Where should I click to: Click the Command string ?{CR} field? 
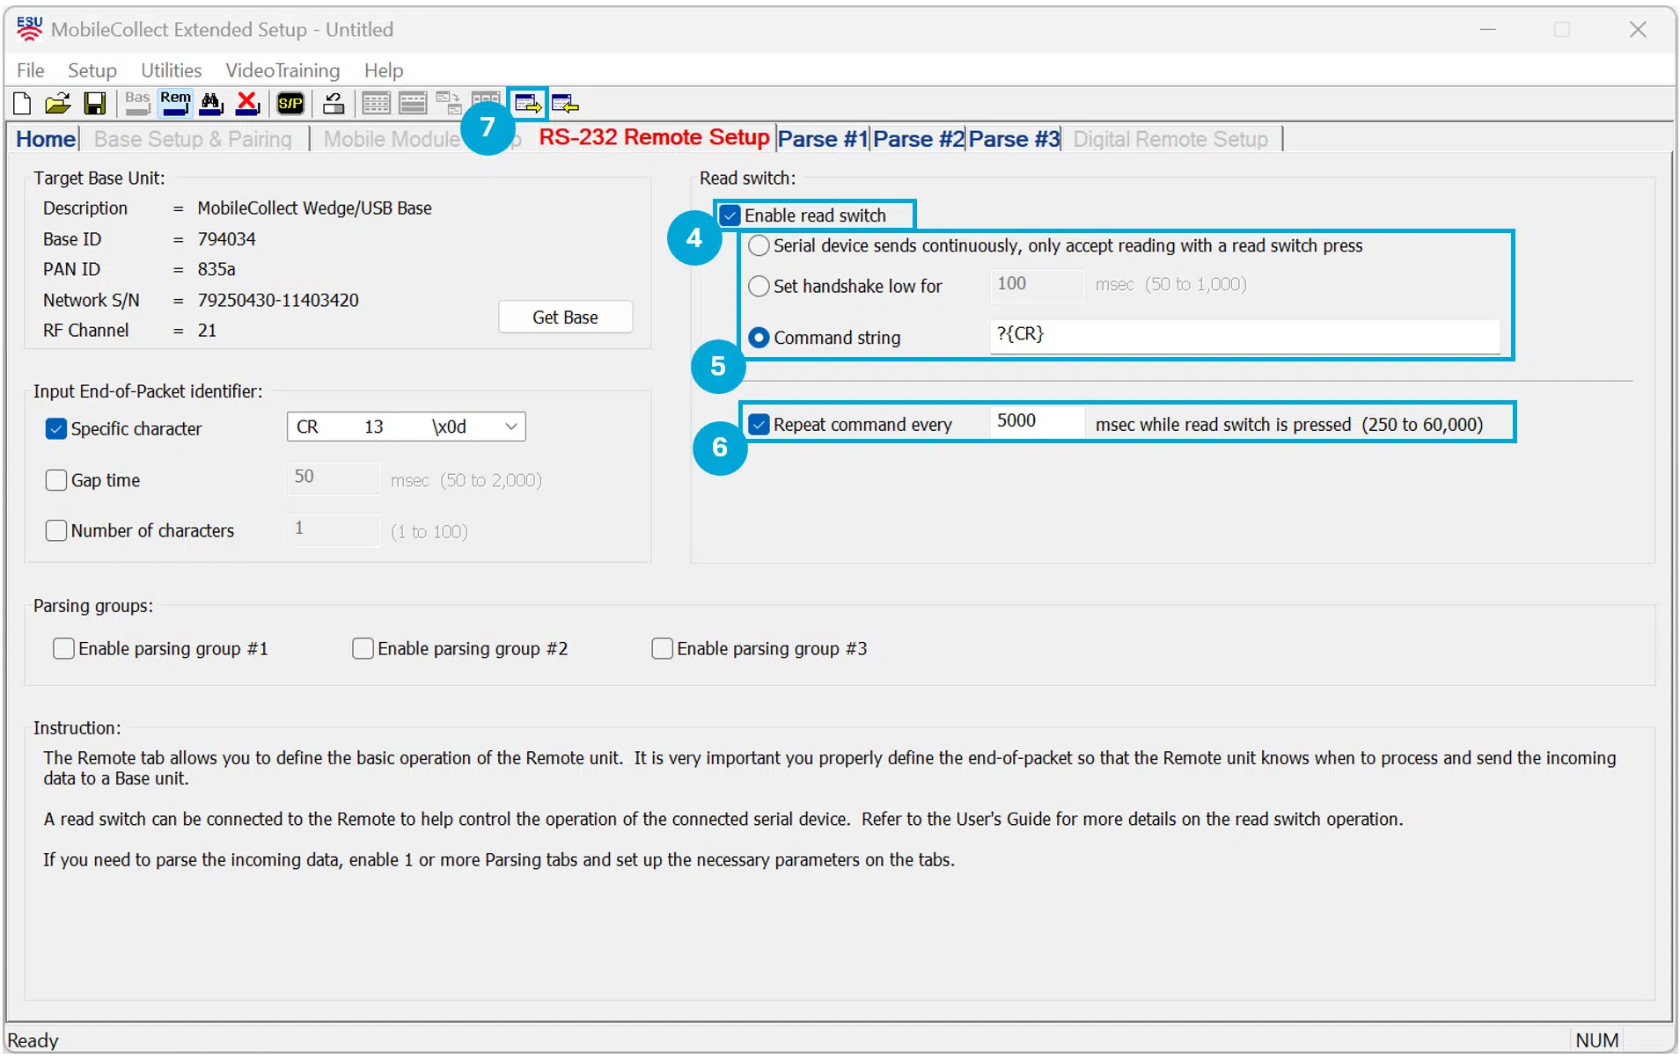coord(1244,335)
